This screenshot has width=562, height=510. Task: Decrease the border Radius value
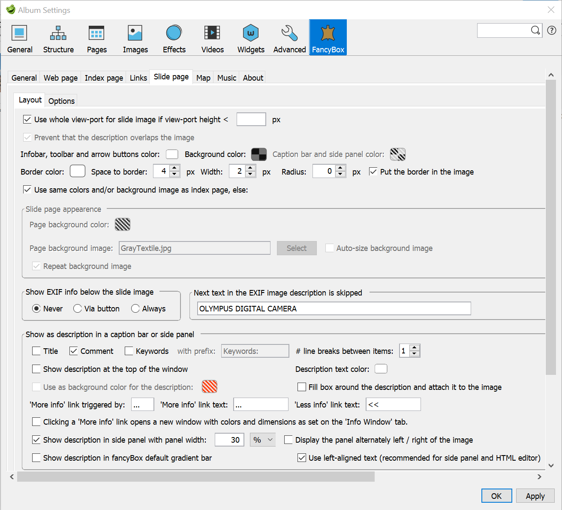click(x=340, y=175)
